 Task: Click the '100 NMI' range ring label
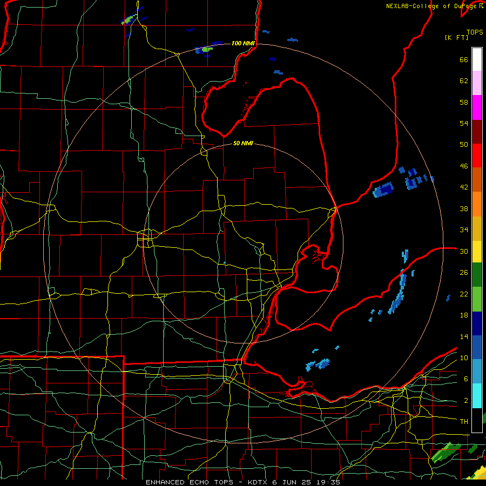[243, 43]
